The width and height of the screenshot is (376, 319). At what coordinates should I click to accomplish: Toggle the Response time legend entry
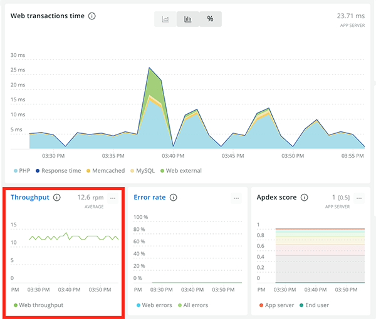click(61, 171)
